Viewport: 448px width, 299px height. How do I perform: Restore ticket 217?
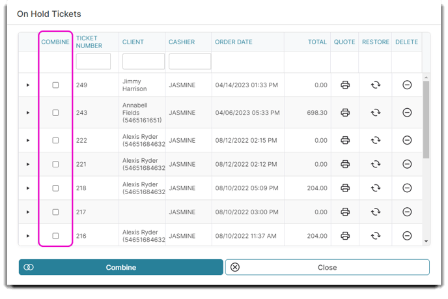[x=376, y=212]
